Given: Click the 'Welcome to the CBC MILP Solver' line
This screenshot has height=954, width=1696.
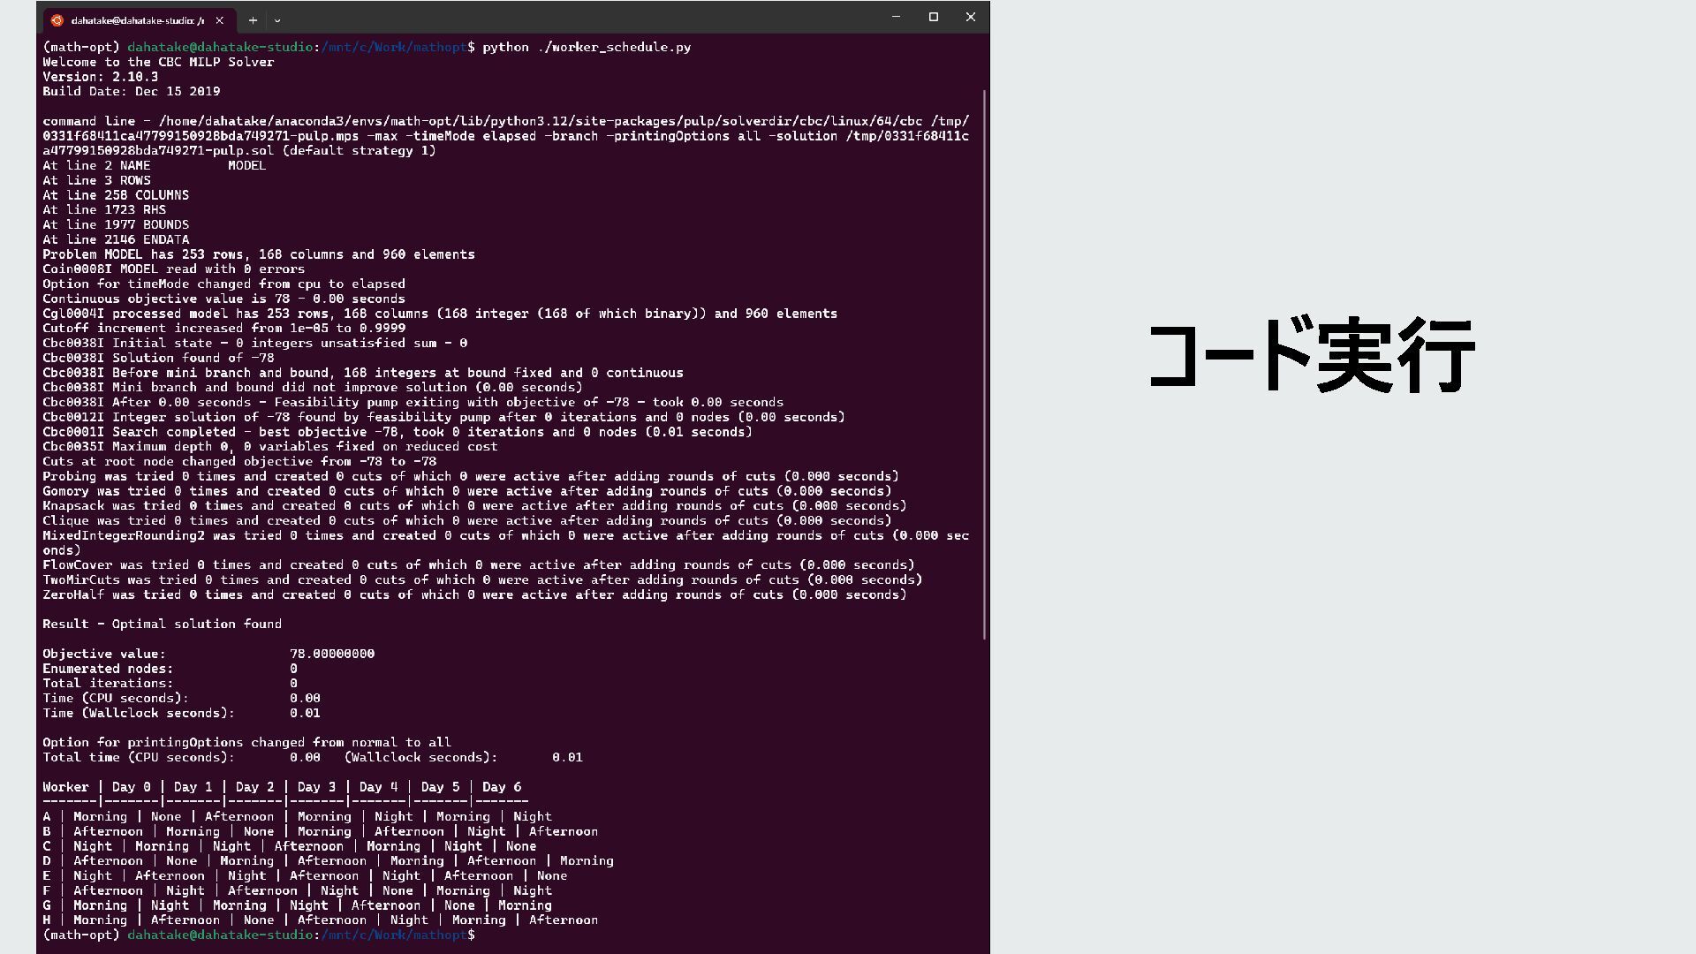Looking at the screenshot, I should point(158,62).
